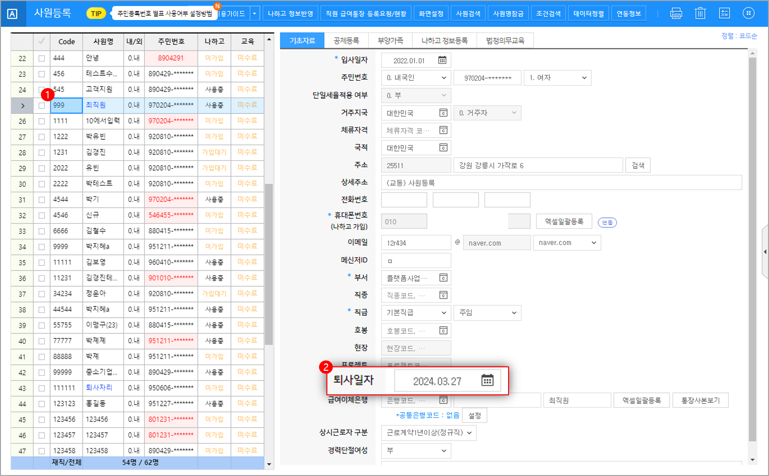Open the calculator icon in the toolbar
Viewport: 769px width, 476px height.
click(x=724, y=13)
